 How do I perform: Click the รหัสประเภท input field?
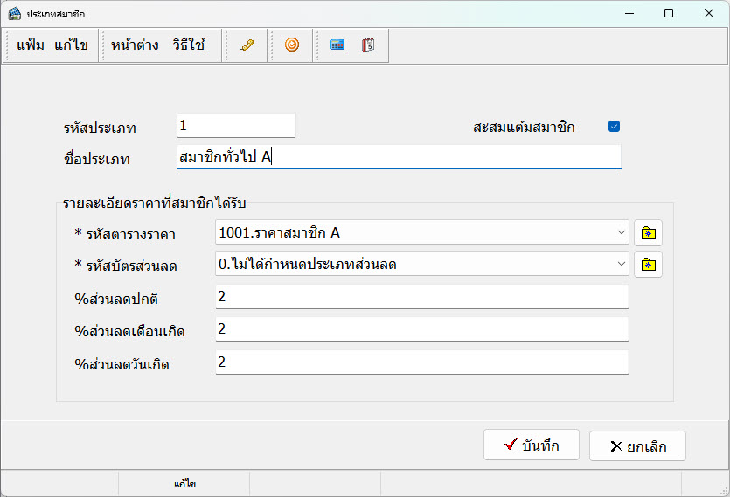[x=236, y=126]
